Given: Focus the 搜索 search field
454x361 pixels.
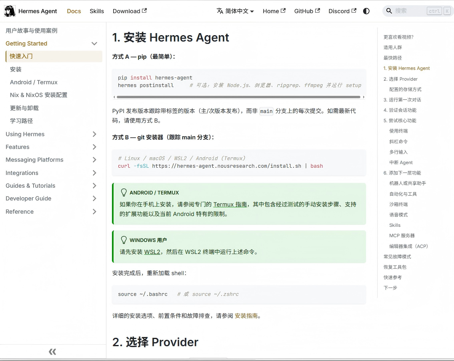Looking at the screenshot, I should [x=418, y=11].
